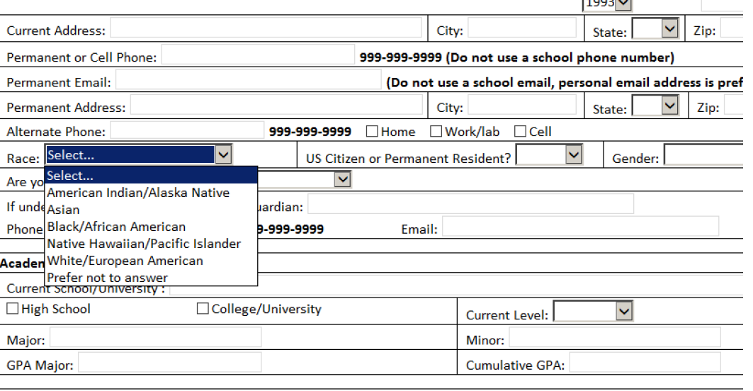Choose White/European American option

pyautogui.click(x=125, y=261)
